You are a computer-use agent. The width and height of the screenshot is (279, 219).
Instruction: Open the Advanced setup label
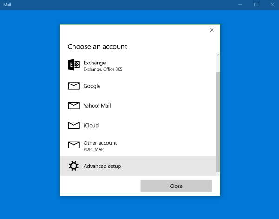[102, 166]
